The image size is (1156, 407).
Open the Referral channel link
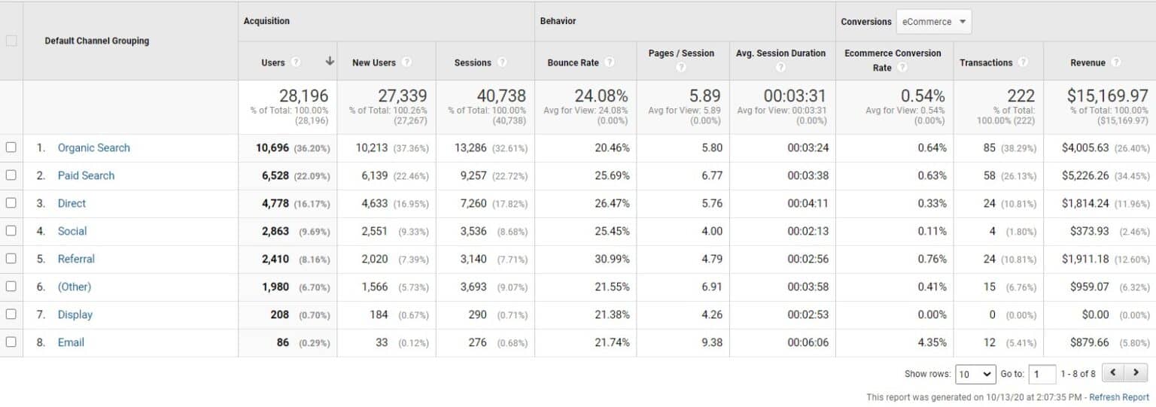click(76, 259)
